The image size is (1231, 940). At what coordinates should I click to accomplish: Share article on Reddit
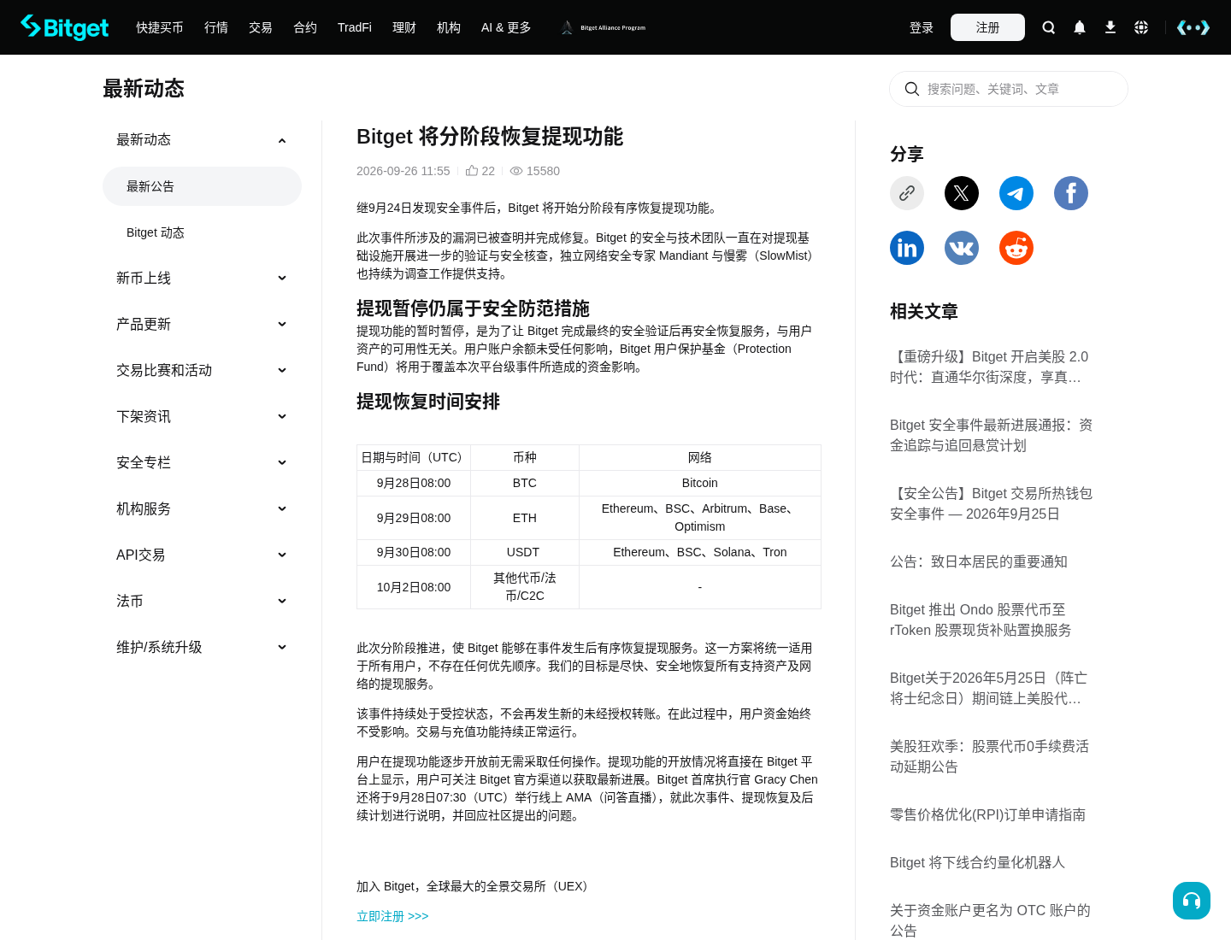click(x=1016, y=248)
